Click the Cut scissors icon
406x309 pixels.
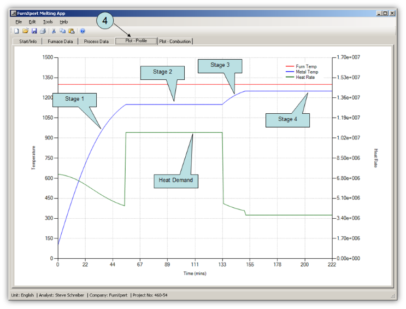[54, 31]
